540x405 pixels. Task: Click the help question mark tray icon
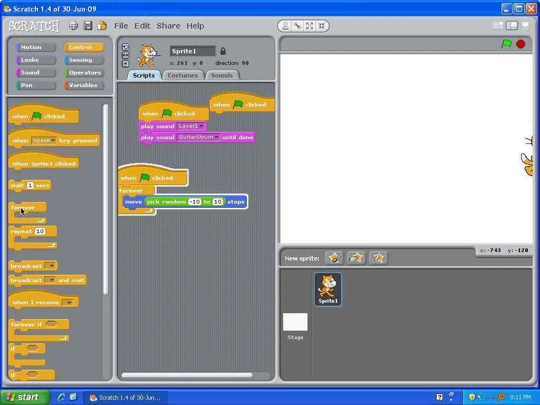click(x=439, y=397)
